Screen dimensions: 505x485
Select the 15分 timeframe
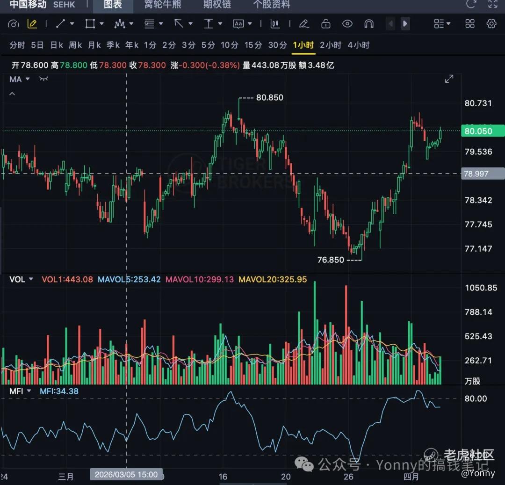(253, 45)
